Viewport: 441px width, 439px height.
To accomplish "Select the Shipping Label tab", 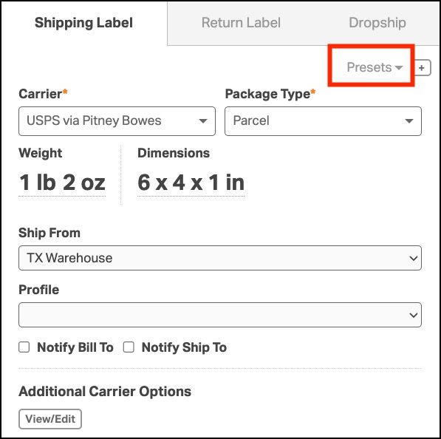I will tap(83, 22).
